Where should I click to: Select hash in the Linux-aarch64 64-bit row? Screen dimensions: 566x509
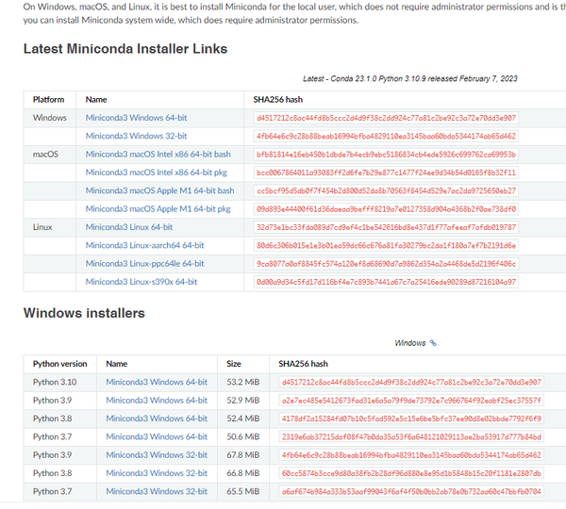coord(386,245)
